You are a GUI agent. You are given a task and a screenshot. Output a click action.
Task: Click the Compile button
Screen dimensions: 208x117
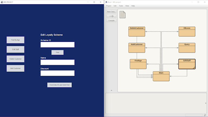[x=111, y=20]
